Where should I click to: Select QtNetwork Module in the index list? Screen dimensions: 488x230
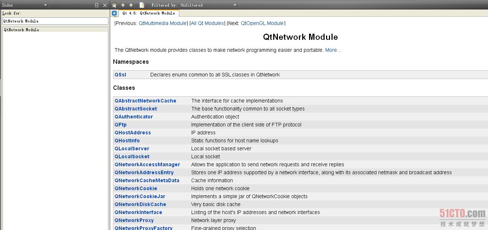tap(55, 30)
